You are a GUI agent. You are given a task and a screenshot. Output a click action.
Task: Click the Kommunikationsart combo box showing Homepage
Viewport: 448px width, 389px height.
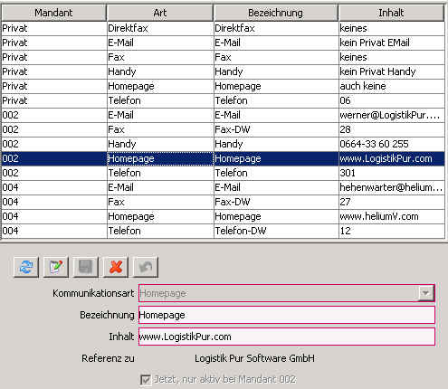[286, 293]
